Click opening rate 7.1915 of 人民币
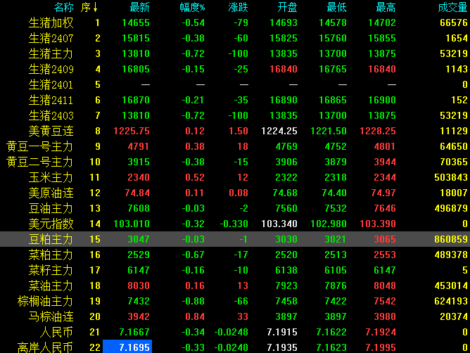 point(282,332)
